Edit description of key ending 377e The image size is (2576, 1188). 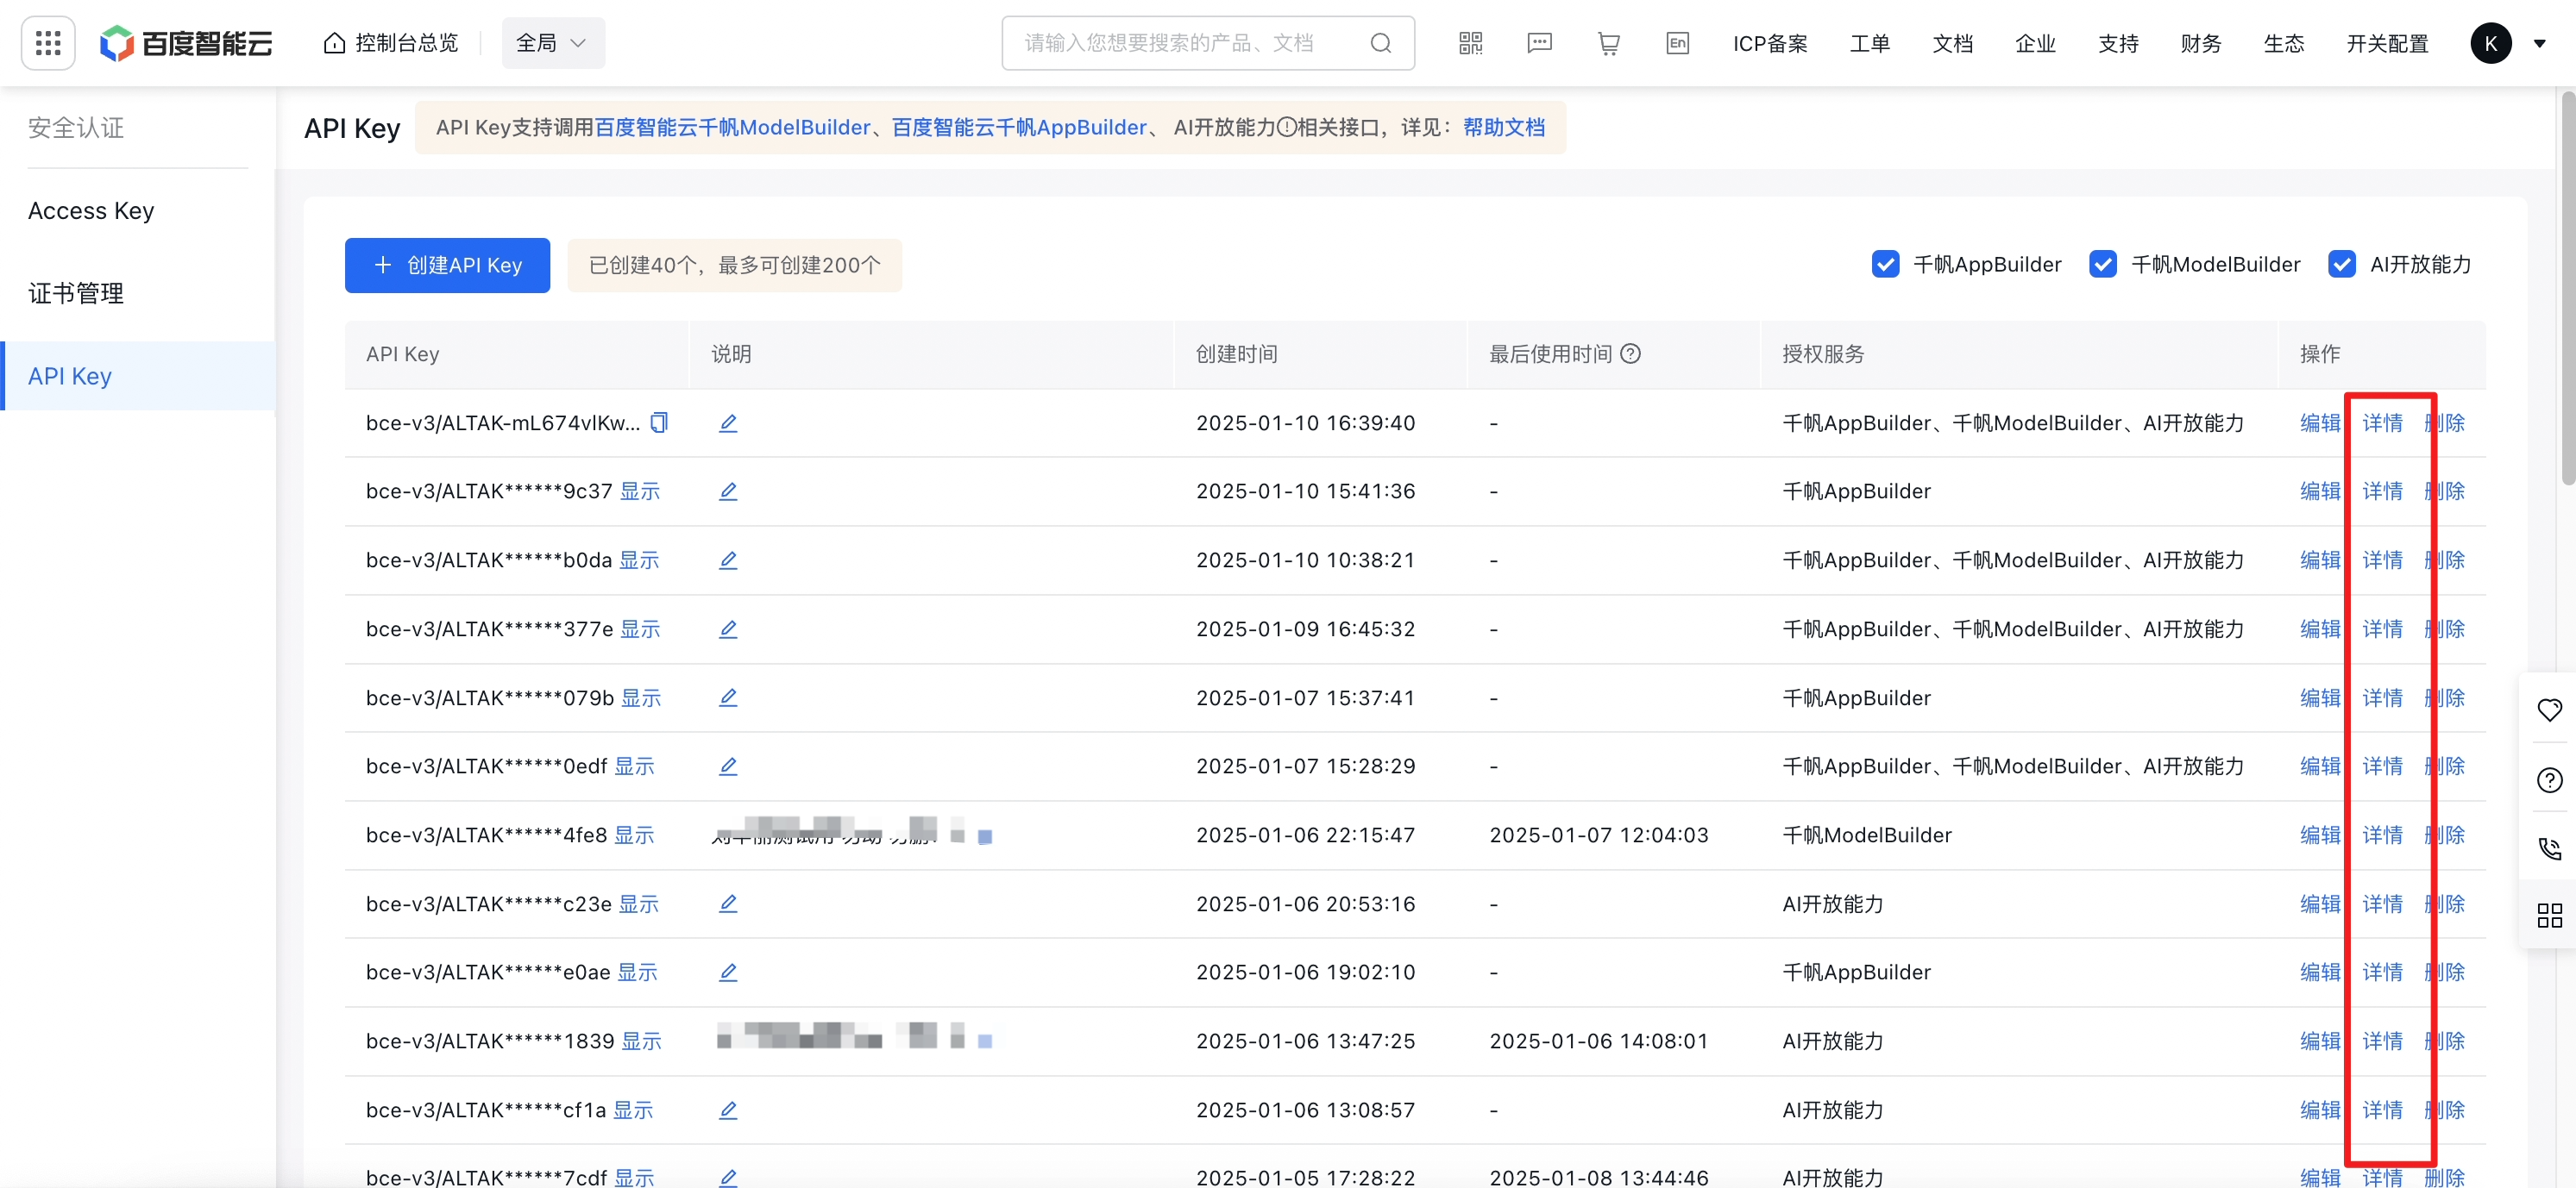[x=728, y=629]
